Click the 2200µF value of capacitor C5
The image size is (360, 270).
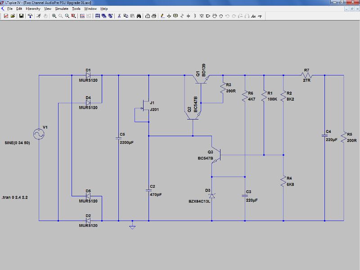(126, 142)
